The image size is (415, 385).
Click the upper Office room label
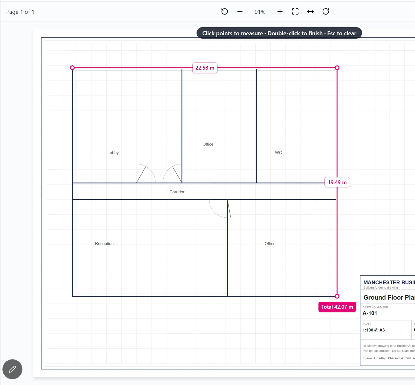[208, 144]
